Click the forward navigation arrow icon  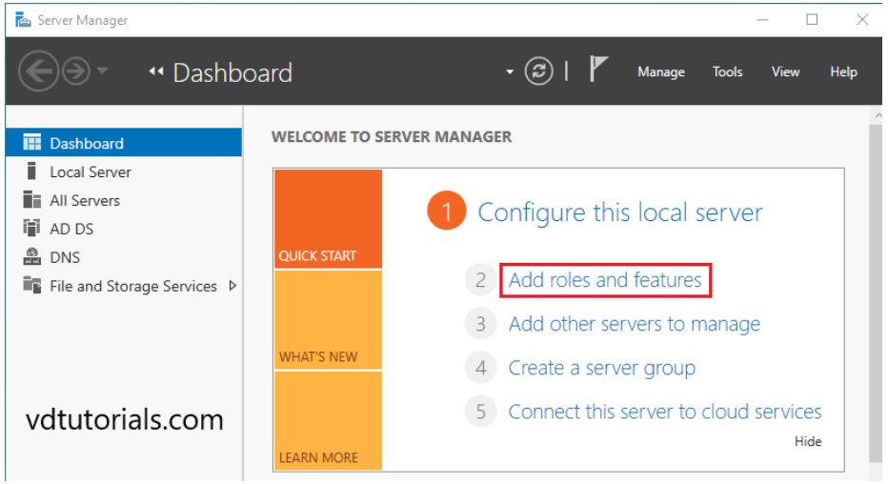pos(75,72)
